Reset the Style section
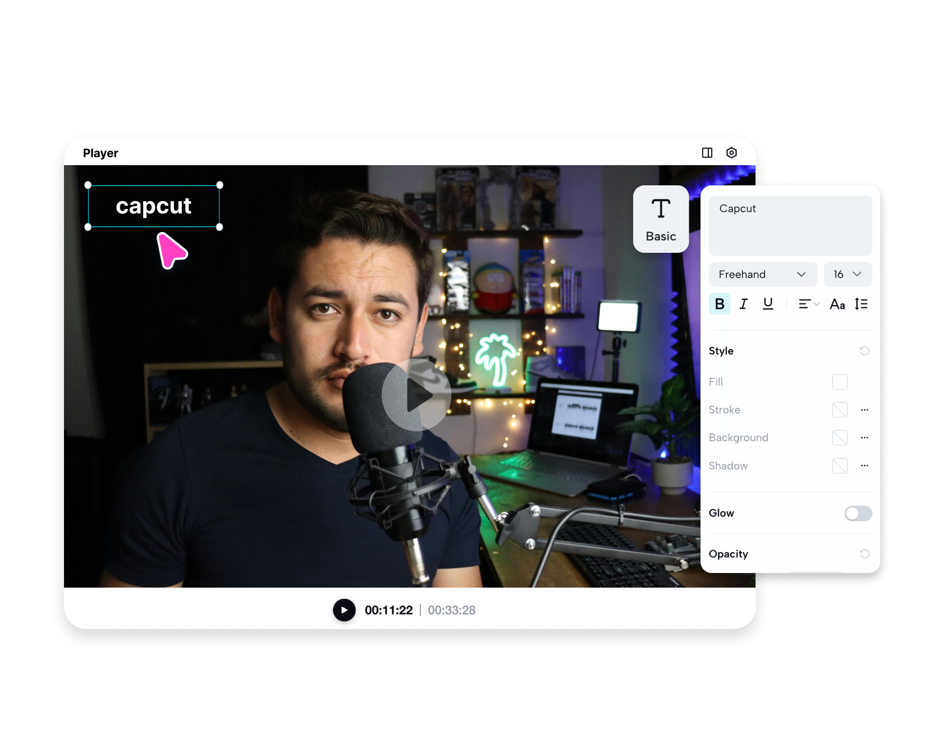This screenshot has width=943, height=755. click(x=864, y=351)
